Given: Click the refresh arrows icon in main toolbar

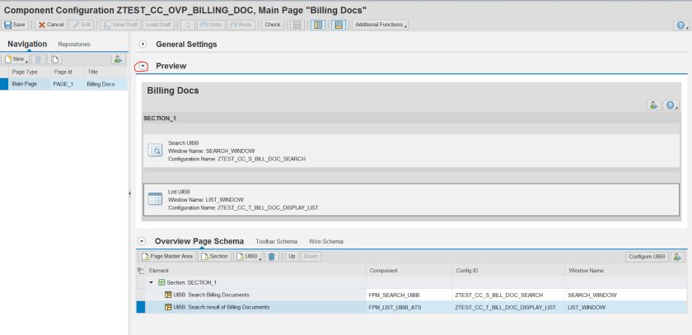Looking at the screenshot, I should [188, 25].
